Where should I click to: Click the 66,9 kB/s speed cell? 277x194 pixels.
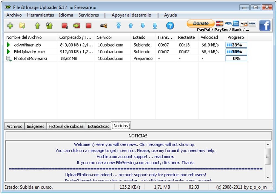point(210,45)
